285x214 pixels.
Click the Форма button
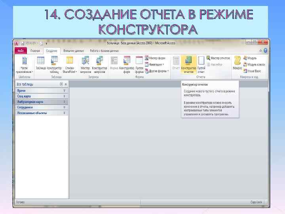coord(114,63)
